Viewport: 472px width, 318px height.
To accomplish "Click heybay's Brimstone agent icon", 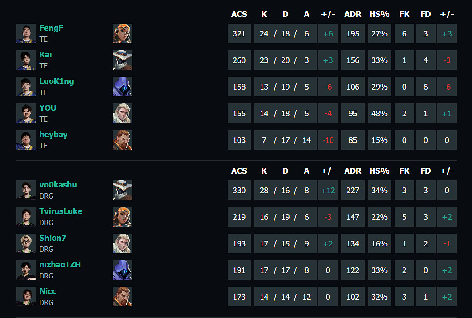I will [x=122, y=140].
